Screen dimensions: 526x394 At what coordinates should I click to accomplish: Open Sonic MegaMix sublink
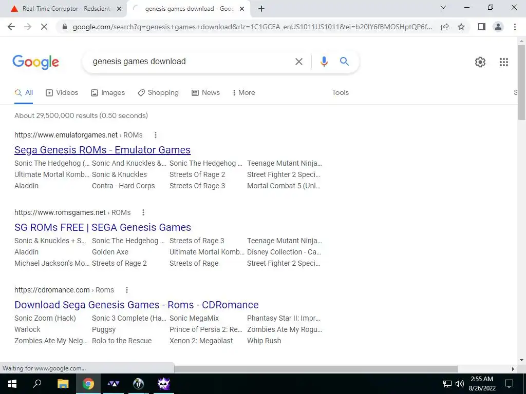[x=194, y=318]
